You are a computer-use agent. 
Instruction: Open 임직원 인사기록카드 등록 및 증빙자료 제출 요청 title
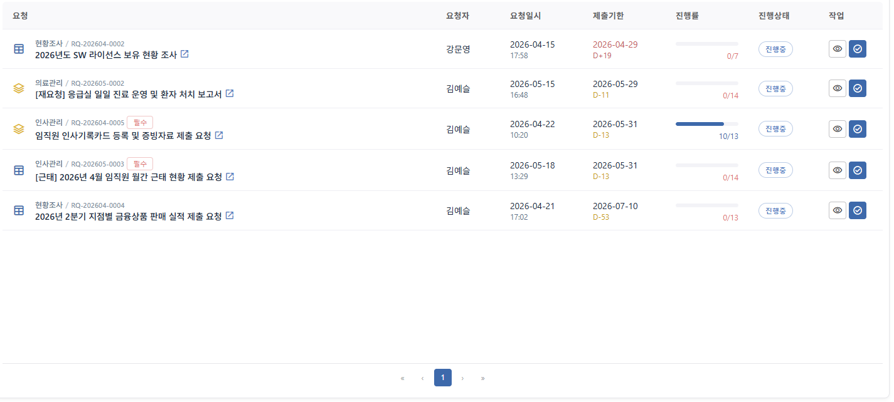pos(124,135)
